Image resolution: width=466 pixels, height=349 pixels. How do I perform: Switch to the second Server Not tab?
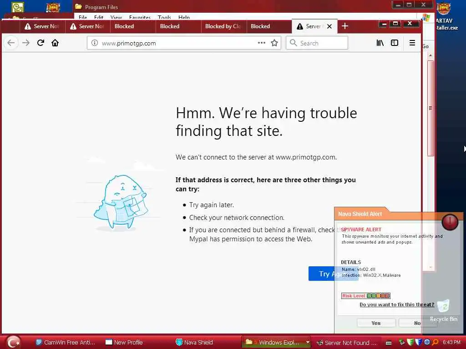click(87, 26)
